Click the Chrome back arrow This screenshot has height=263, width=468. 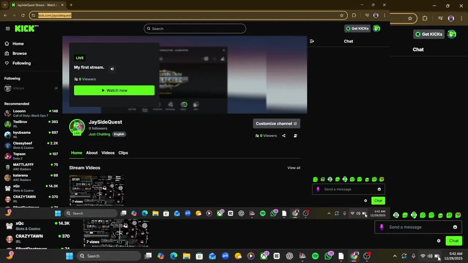5,15
